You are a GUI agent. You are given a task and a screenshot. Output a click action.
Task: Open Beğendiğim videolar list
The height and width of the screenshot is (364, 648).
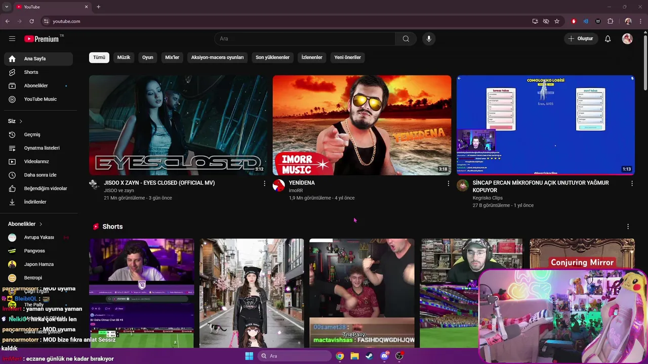click(x=38, y=189)
